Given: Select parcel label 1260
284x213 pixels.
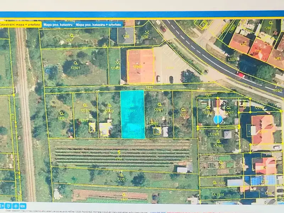Looking at the screenshot, I should pyautogui.click(x=268, y=28).
